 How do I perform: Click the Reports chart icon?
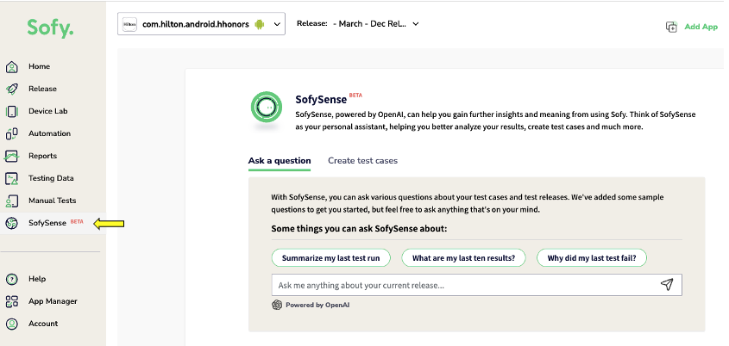coord(11,156)
